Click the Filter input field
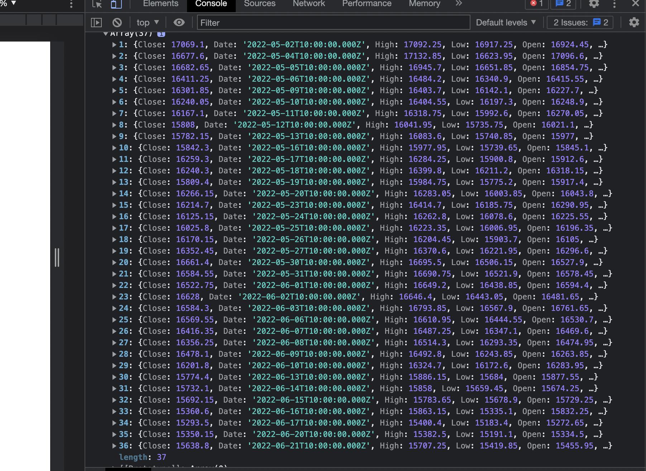 point(334,23)
